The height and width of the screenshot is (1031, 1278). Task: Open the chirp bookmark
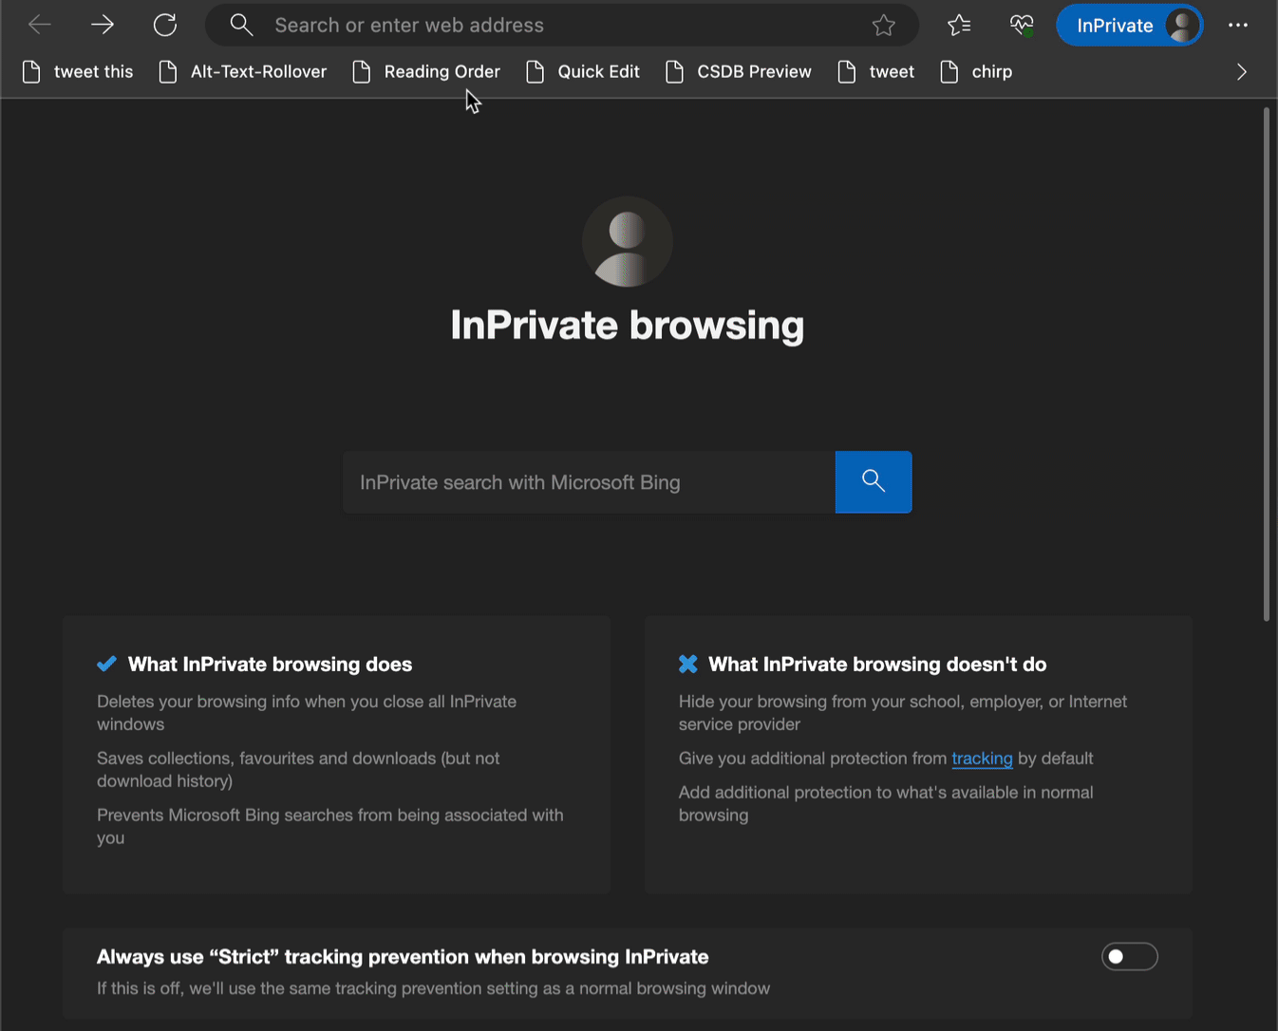pyautogui.click(x=976, y=72)
